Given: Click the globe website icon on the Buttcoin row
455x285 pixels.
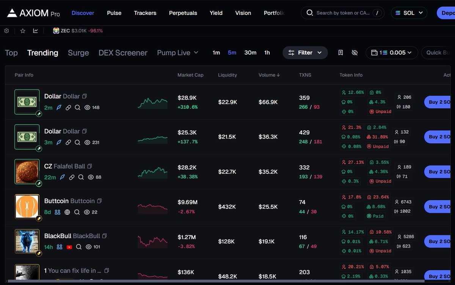Looking at the screenshot, I should click(67, 212).
